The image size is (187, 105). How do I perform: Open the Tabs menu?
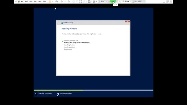(40, 1)
